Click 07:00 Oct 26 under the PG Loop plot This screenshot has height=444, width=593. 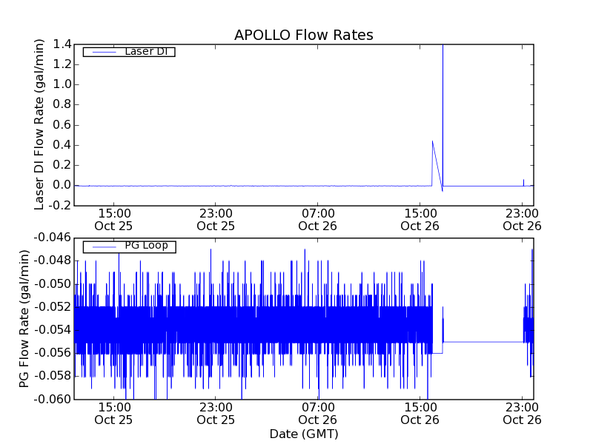pyautogui.click(x=318, y=414)
